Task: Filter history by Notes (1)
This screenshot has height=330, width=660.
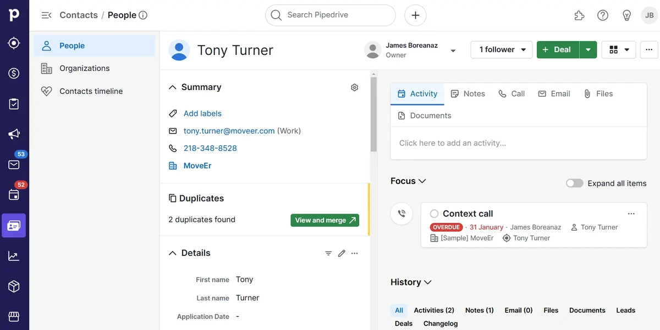Action: coord(480,310)
